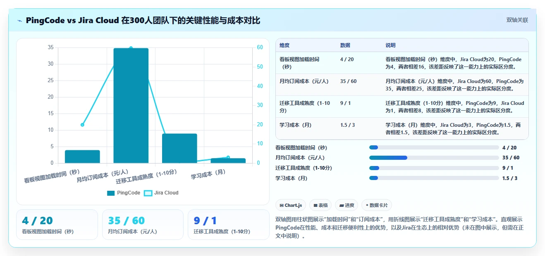Click table row label 看板视图加载时间（秒）
545x256 pixels.
tap(299, 63)
